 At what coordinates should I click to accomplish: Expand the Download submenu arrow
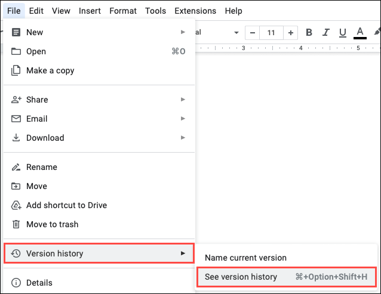point(183,138)
